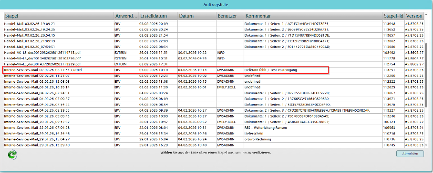The height and width of the screenshot is (173, 433).
Task: Click Stapel-Id 108492
Action: pos(389,53)
